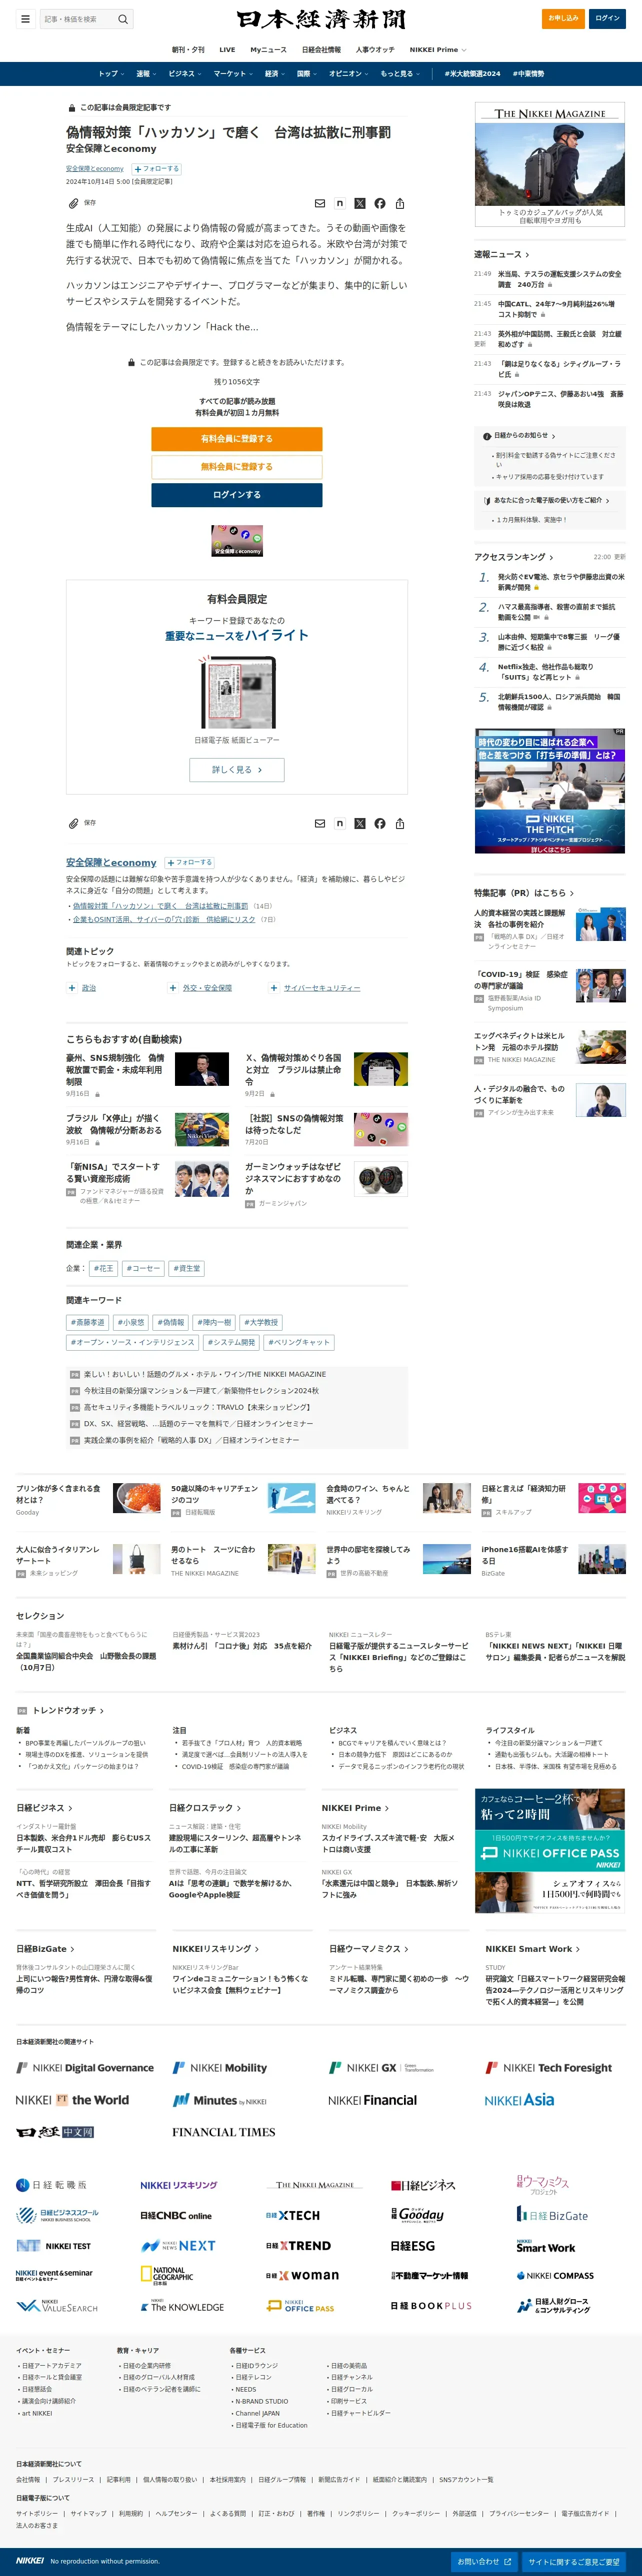This screenshot has height=2576, width=642.
Task: Click the search magnifier icon
Action: coord(122,19)
